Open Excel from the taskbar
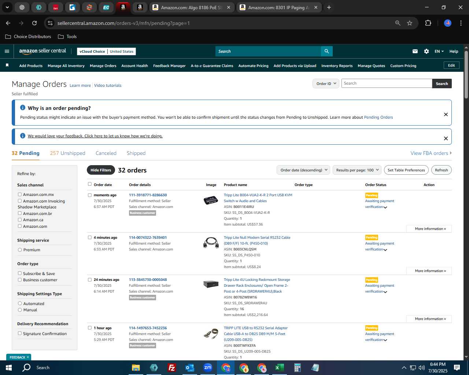Image resolution: width=469 pixels, height=375 pixels. click(279, 368)
